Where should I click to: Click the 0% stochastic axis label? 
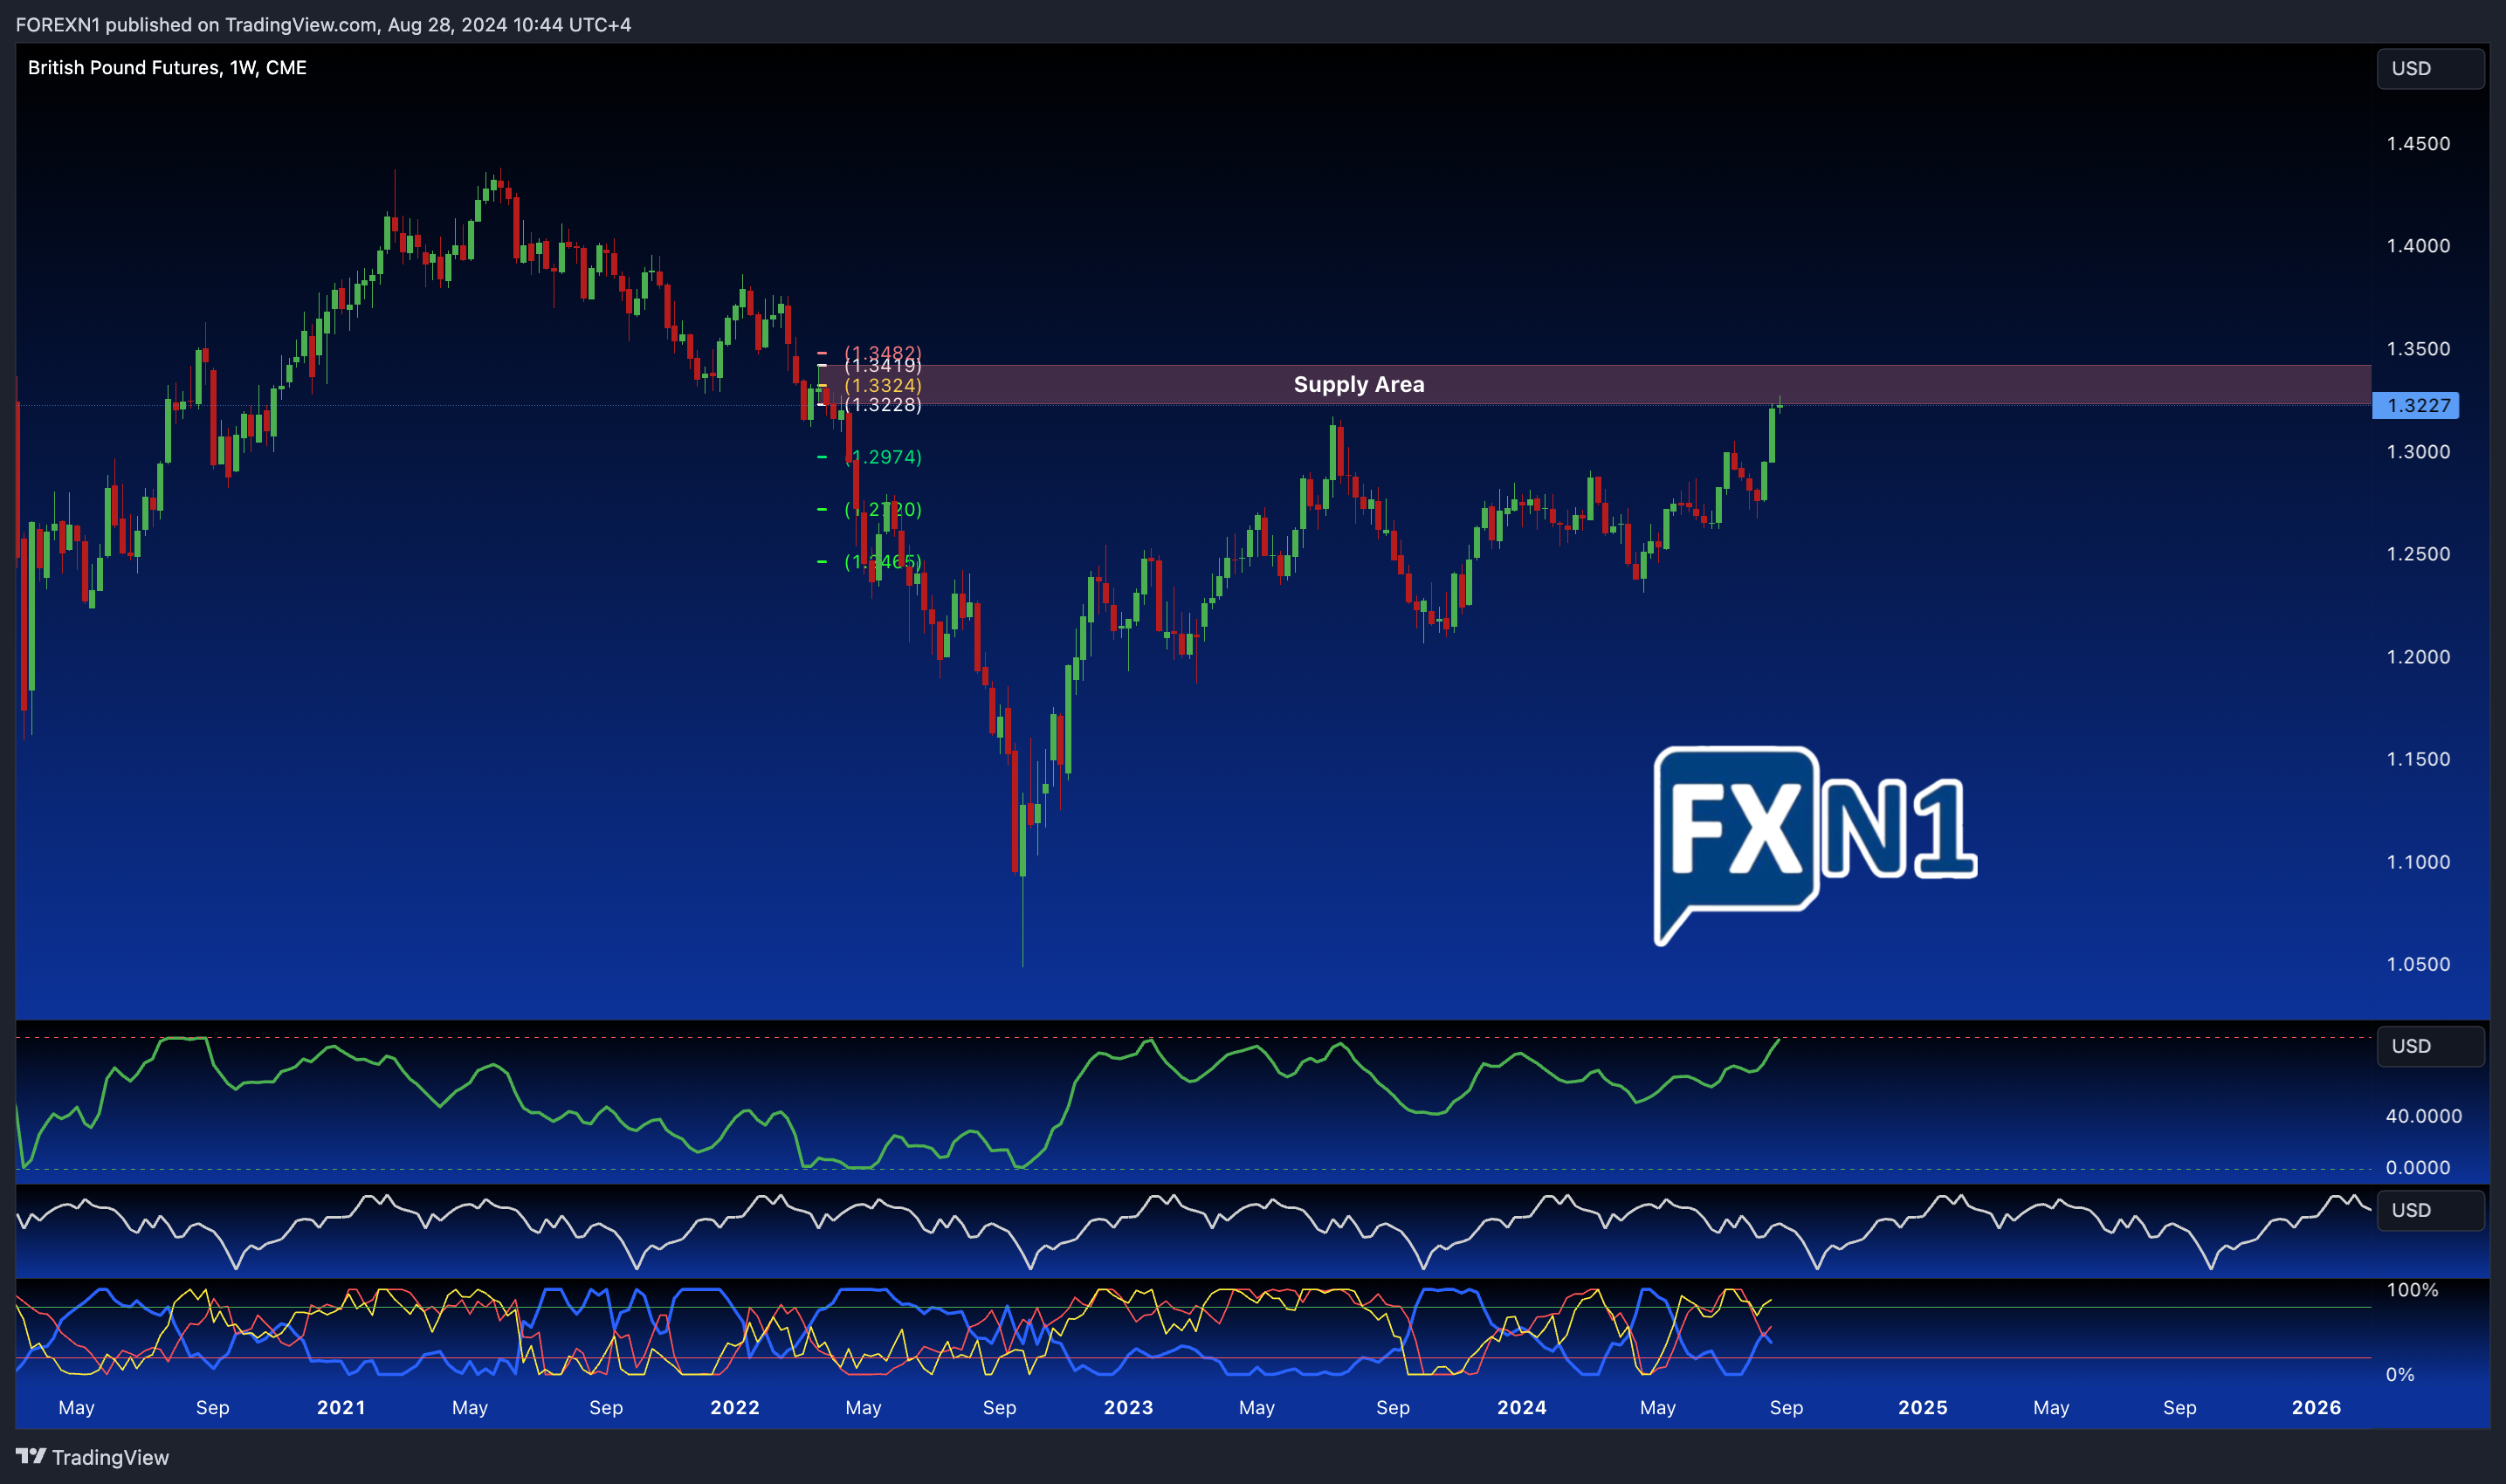coord(2400,1374)
